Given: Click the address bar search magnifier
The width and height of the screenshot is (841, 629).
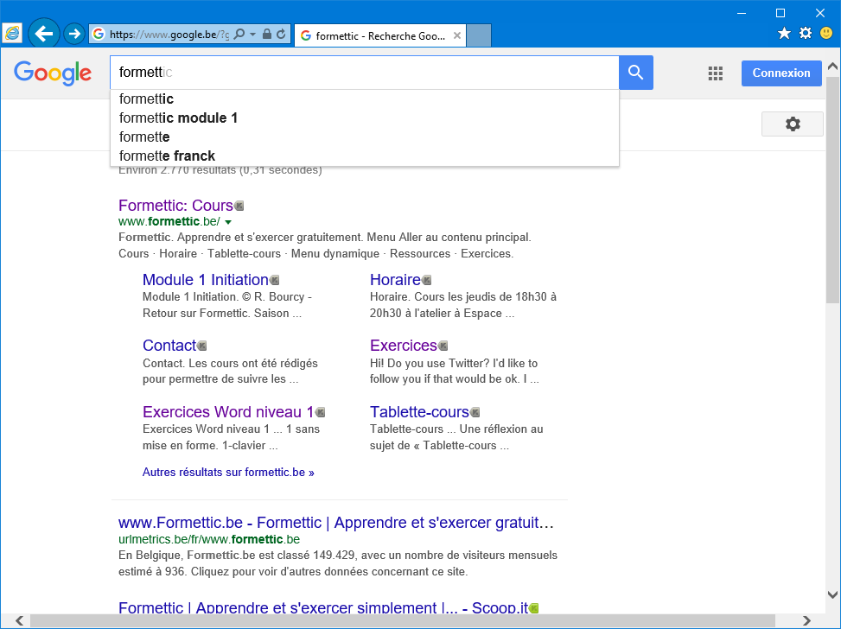Looking at the screenshot, I should click(239, 35).
